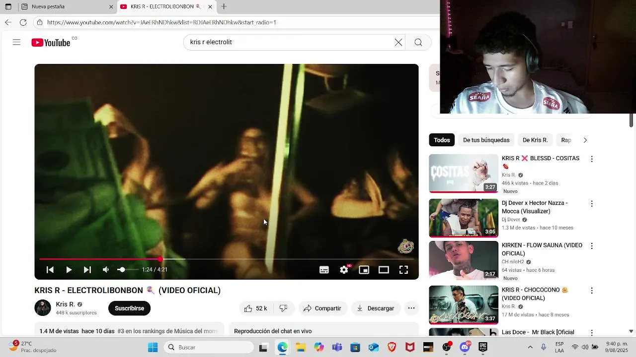Image resolution: width=636 pixels, height=357 pixels.
Task: Subscribe with the Suscribirse button
Action: [129, 308]
